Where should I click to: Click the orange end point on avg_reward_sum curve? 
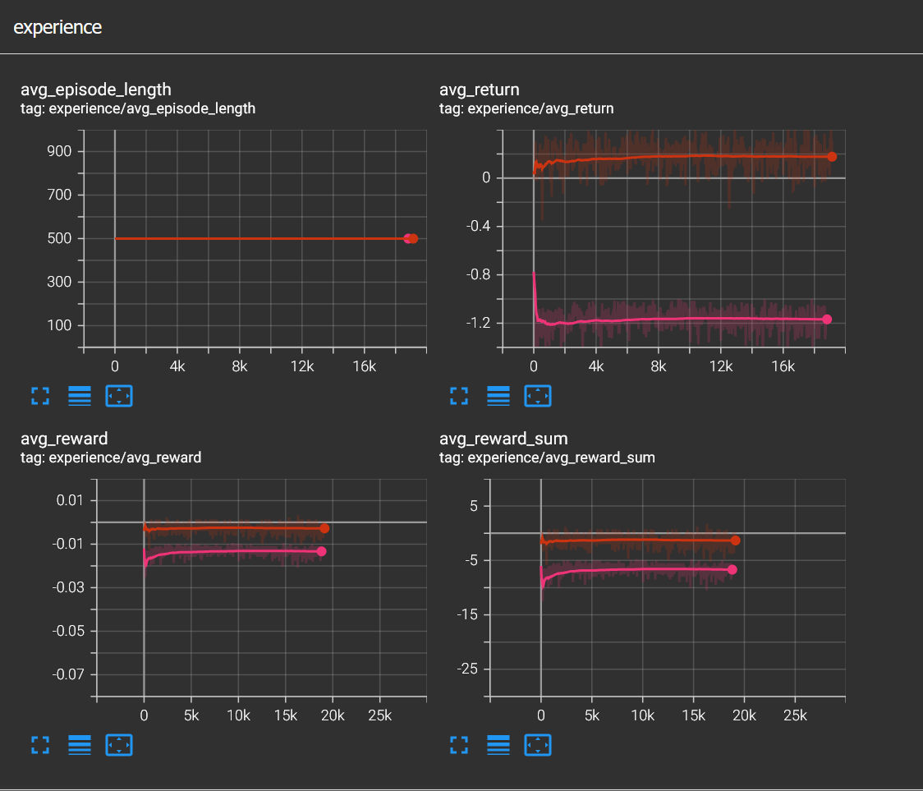[x=735, y=540]
